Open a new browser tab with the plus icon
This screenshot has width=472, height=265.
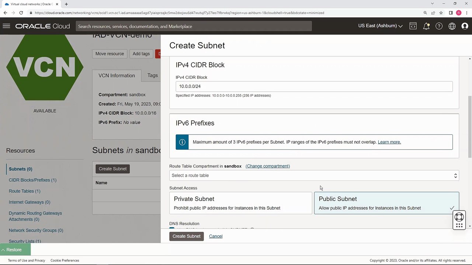(66, 4)
